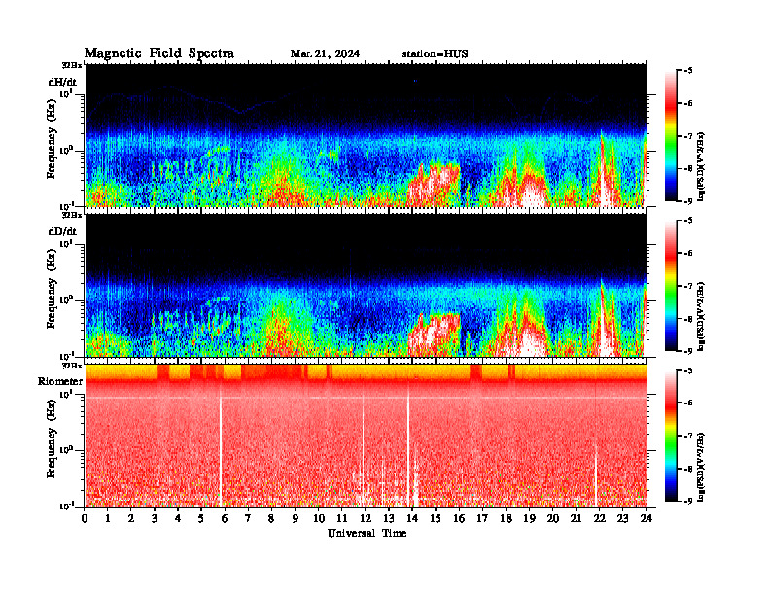The image size is (770, 595).
Task: Click the hour "10" tick on time axis
Action: 318,518
